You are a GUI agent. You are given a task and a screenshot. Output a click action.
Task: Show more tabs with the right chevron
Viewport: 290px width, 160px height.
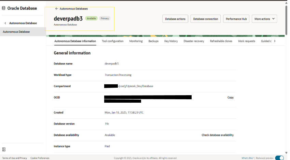tap(275, 41)
